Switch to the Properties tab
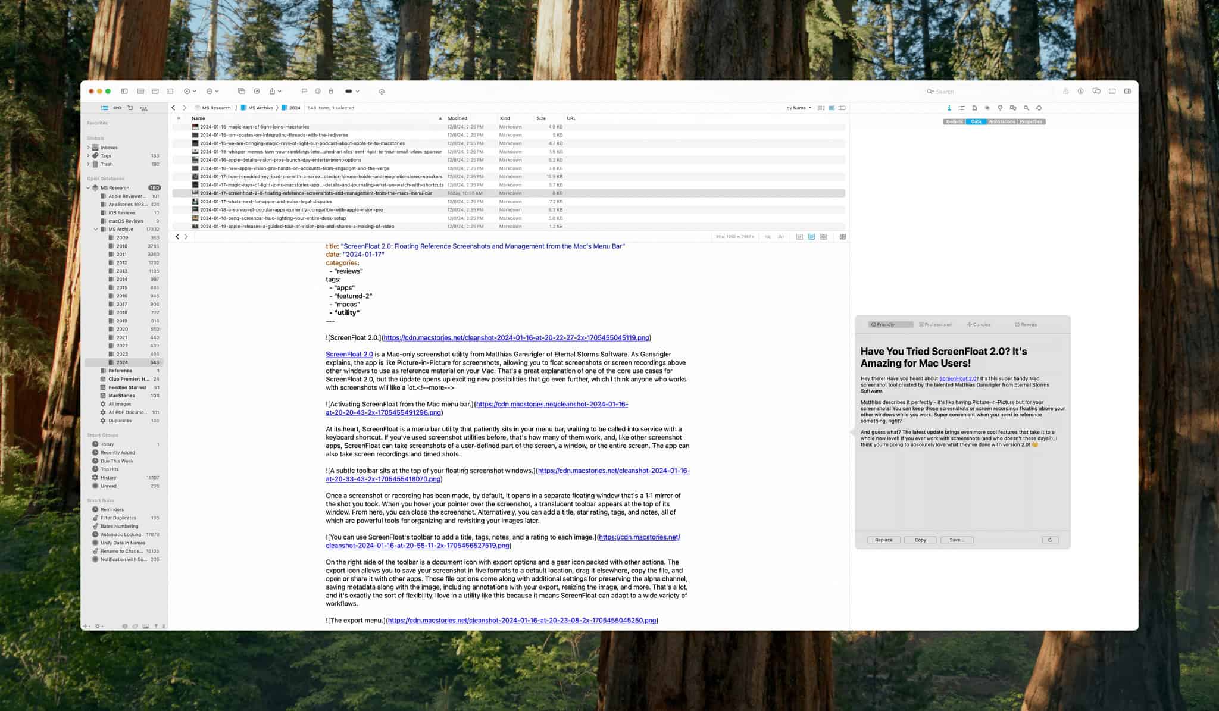This screenshot has height=711, width=1219. click(x=1031, y=121)
